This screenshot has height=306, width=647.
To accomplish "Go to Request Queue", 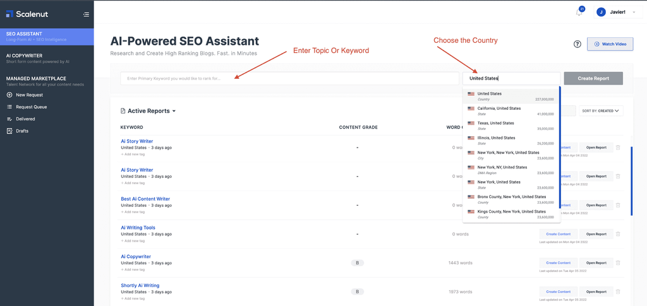I will (x=32, y=107).
